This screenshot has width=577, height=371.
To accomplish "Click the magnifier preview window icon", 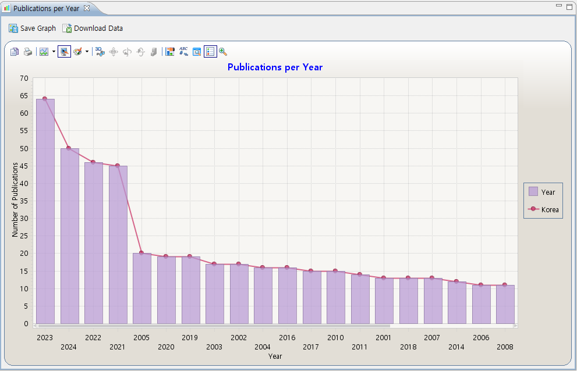I will (197, 52).
